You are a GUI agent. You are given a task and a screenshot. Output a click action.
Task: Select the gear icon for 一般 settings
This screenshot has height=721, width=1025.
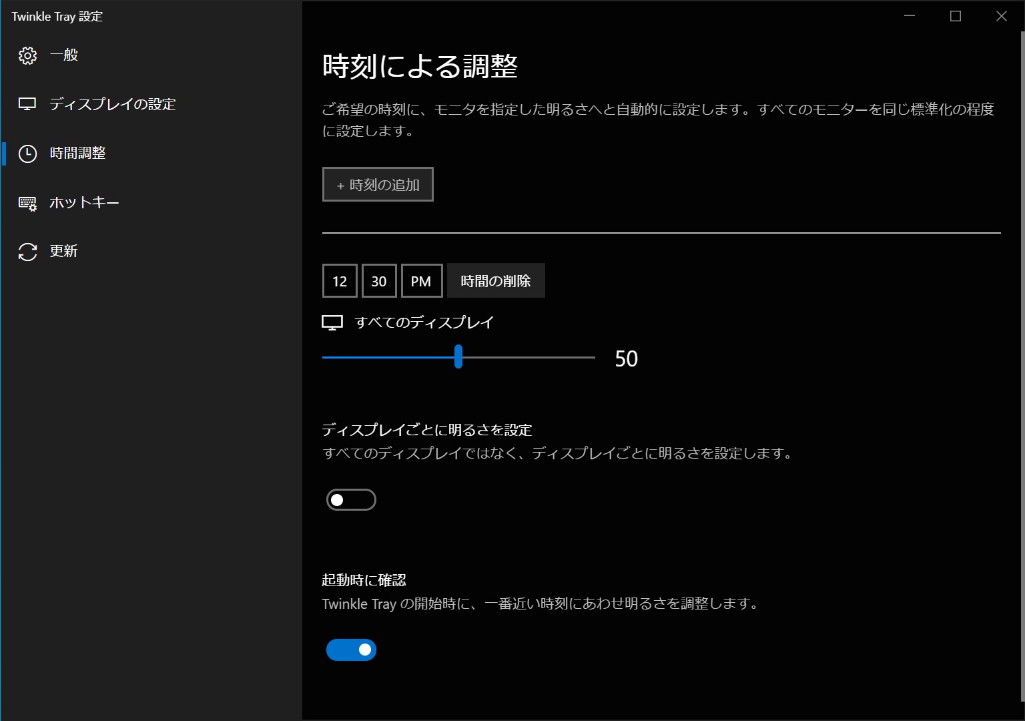tap(27, 55)
